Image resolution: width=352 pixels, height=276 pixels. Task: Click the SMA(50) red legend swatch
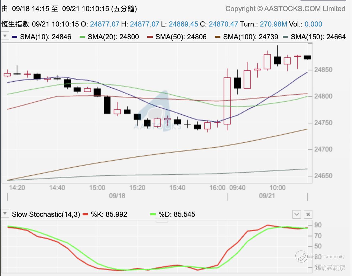(150, 37)
